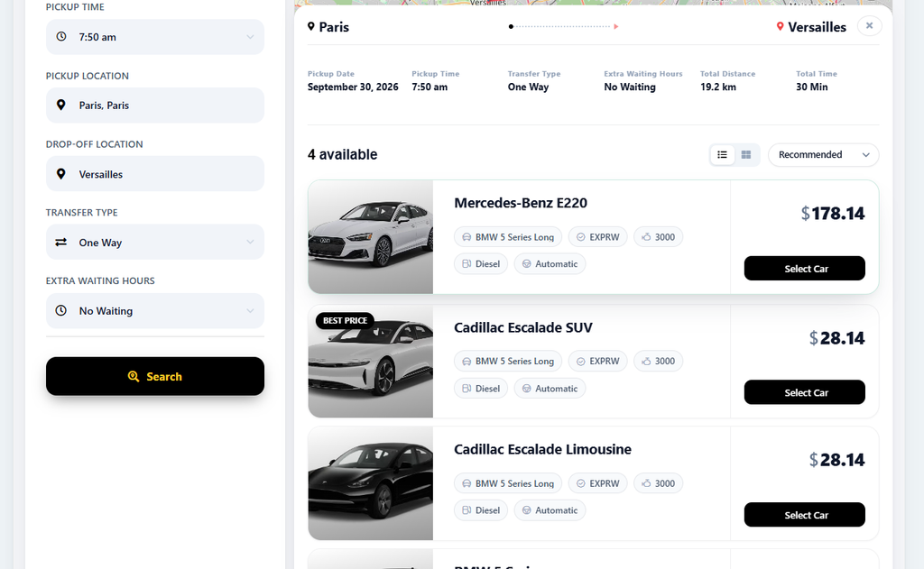
Task: Click EXPRW tag on Cadillac Escalade SUV card
Action: tap(597, 361)
